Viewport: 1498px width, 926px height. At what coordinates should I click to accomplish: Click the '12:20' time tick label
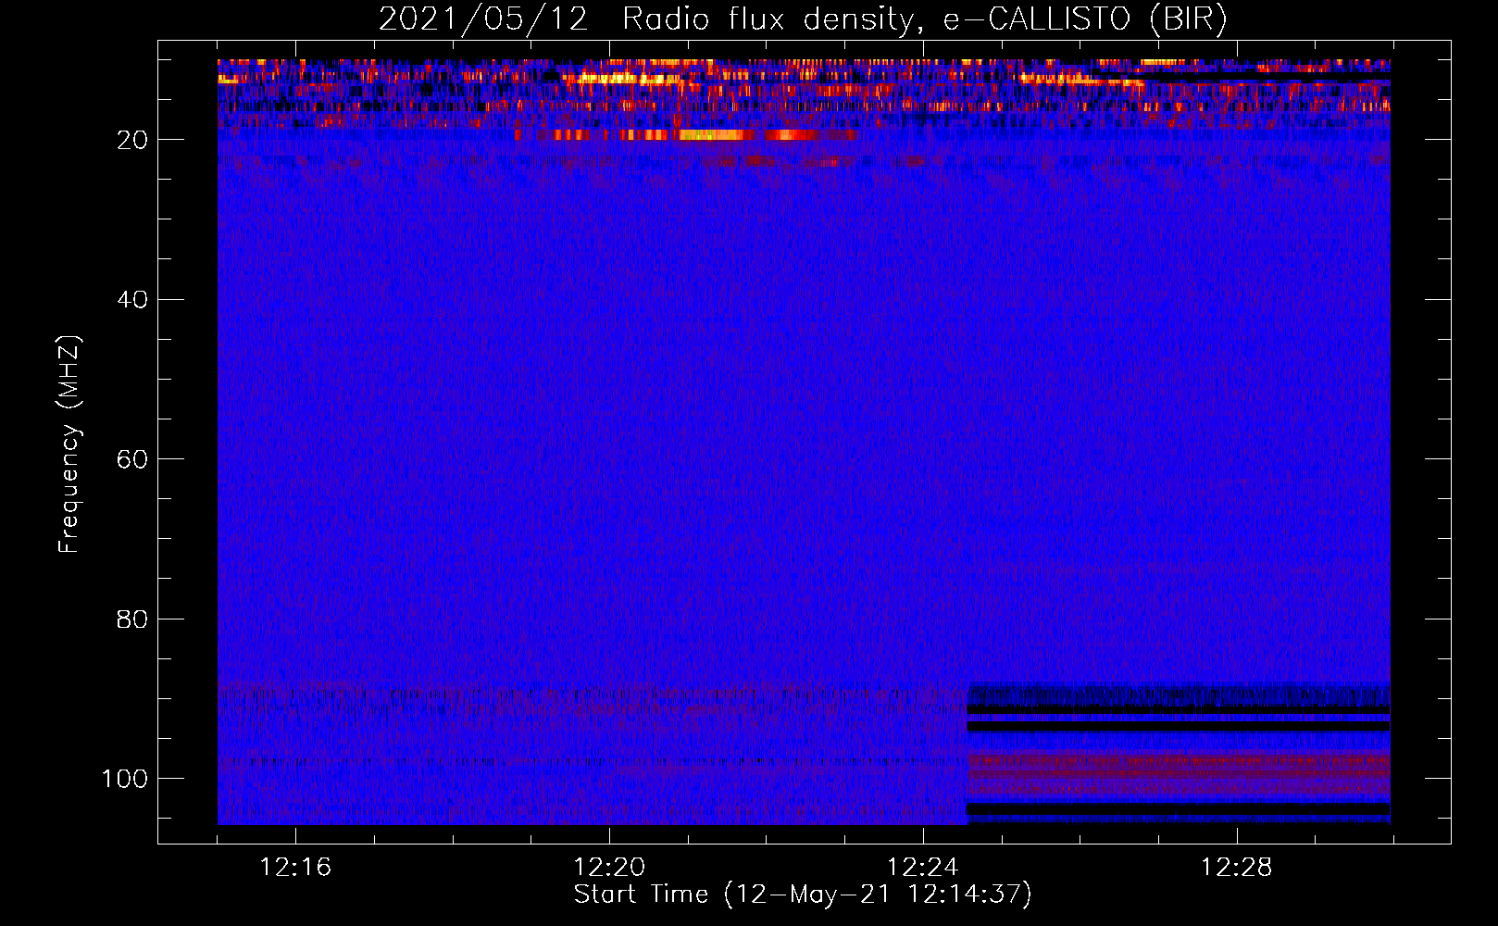pyautogui.click(x=609, y=868)
